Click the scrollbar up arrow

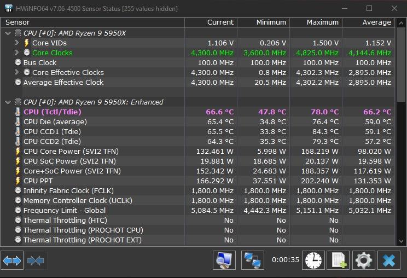click(401, 24)
